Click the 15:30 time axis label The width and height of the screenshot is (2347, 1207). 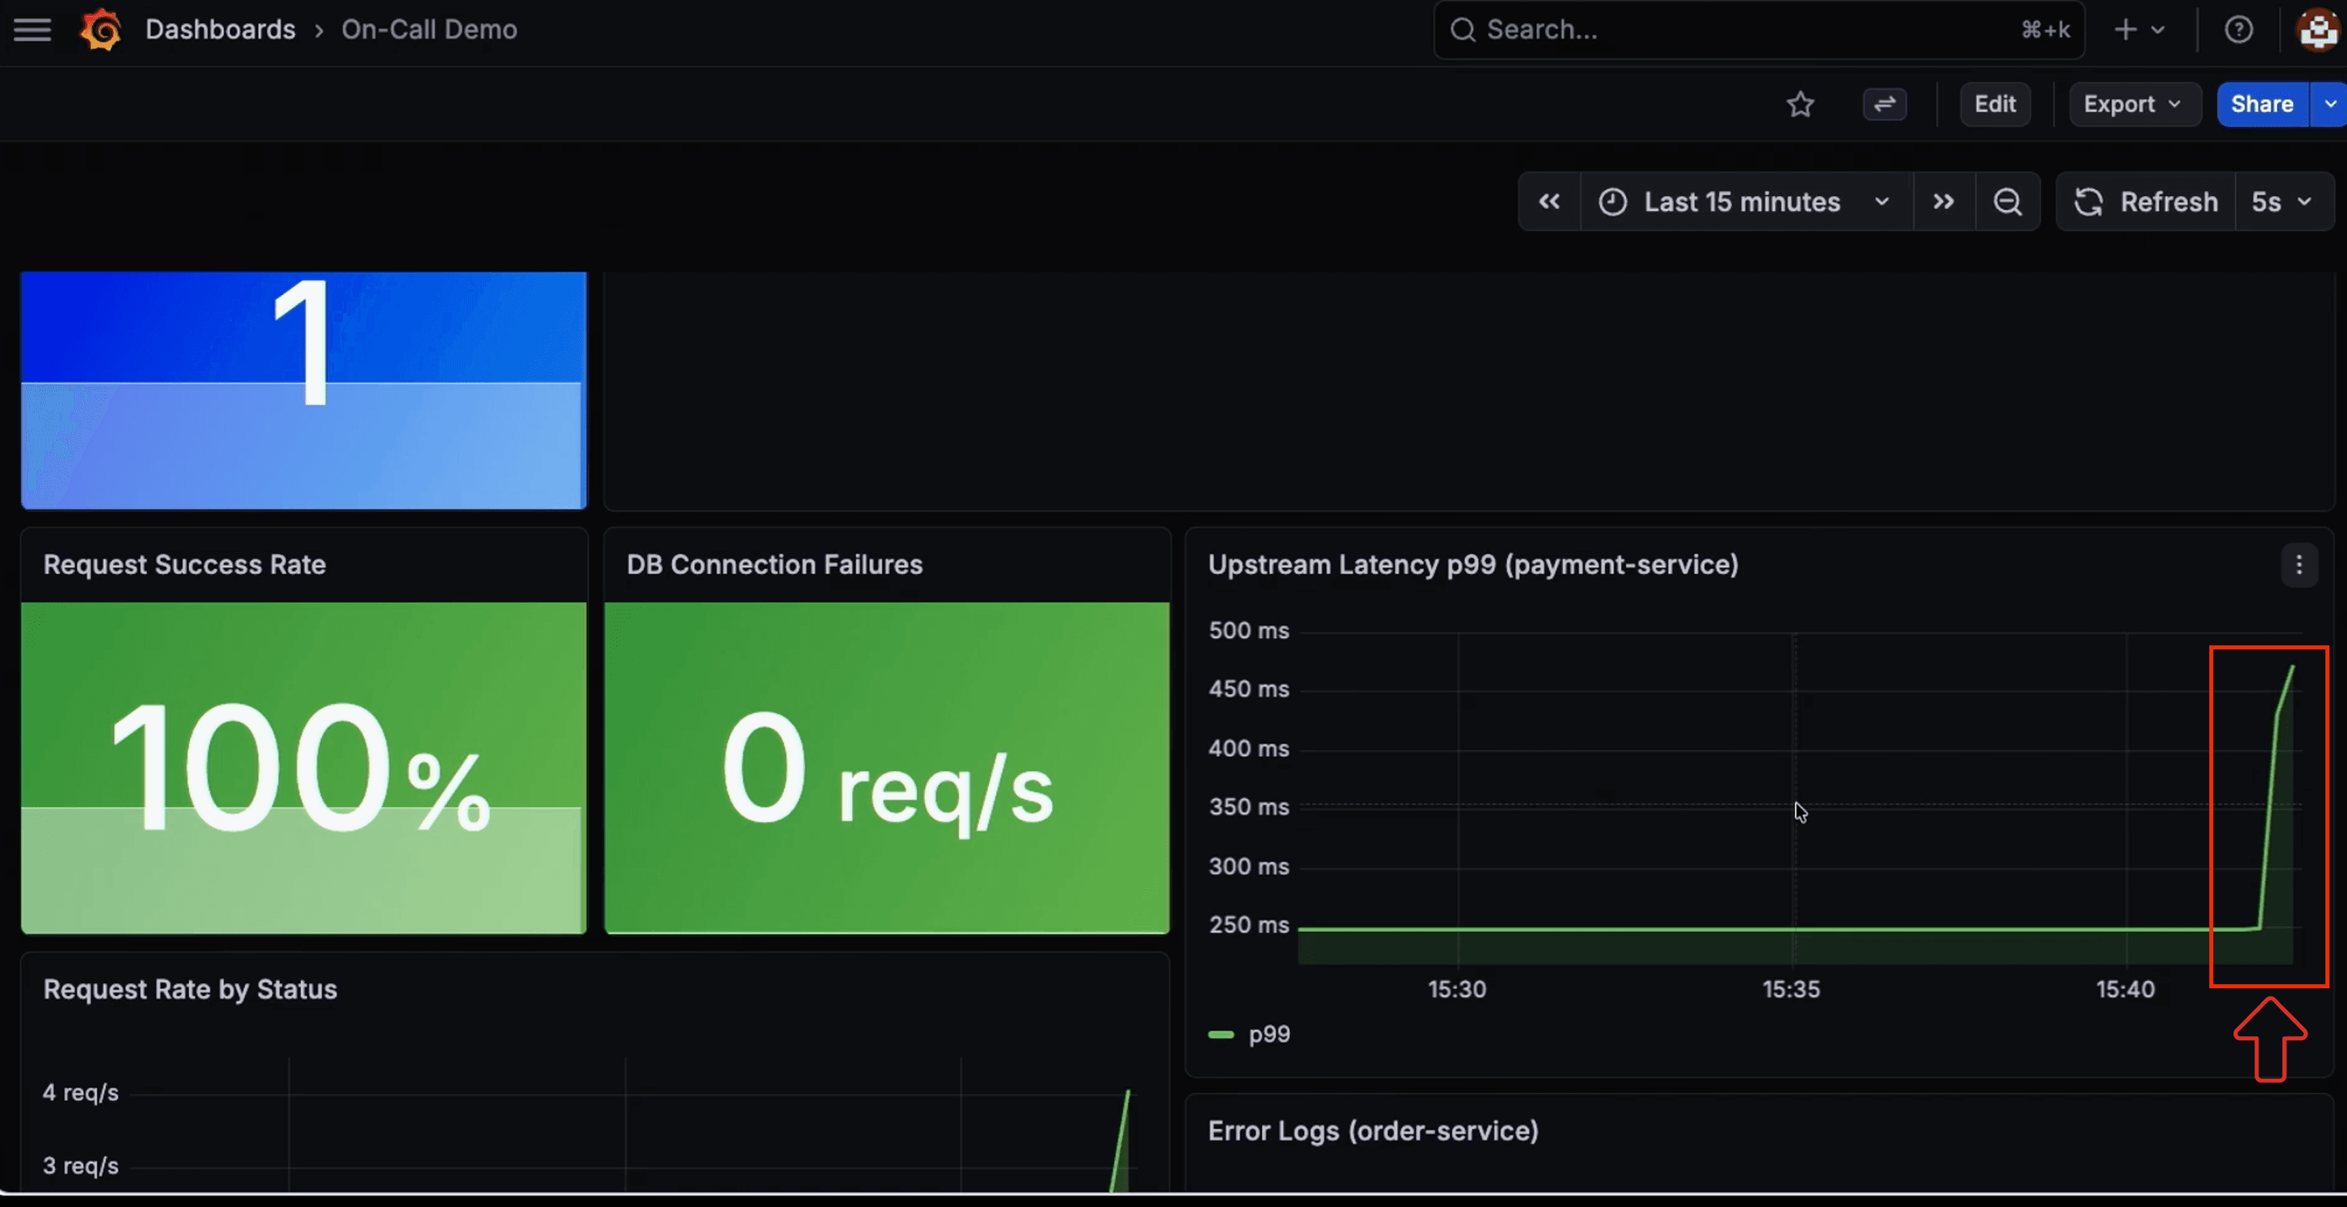1457,990
